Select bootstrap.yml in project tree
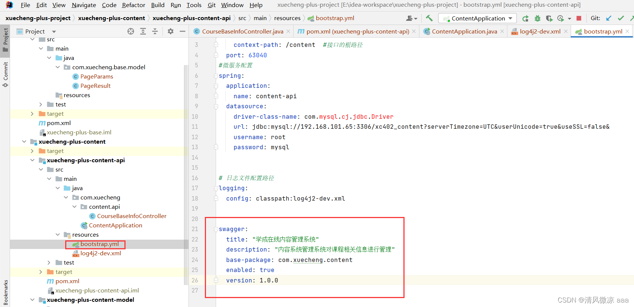 [x=99, y=244]
